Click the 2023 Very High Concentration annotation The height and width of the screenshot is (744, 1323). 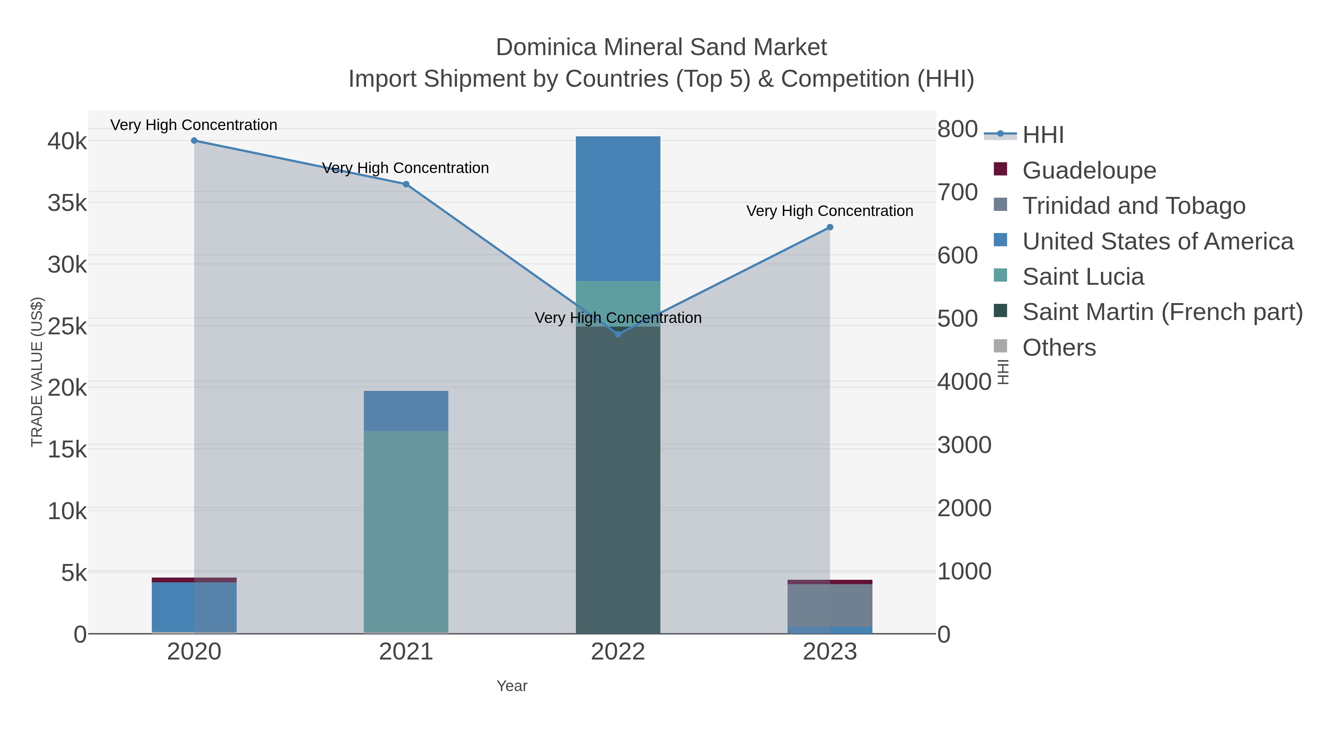click(x=830, y=211)
